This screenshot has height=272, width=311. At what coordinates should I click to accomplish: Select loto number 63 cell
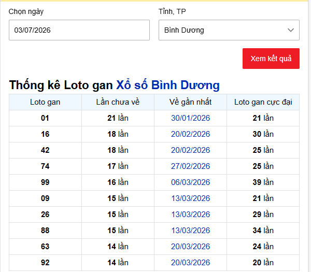45,247
